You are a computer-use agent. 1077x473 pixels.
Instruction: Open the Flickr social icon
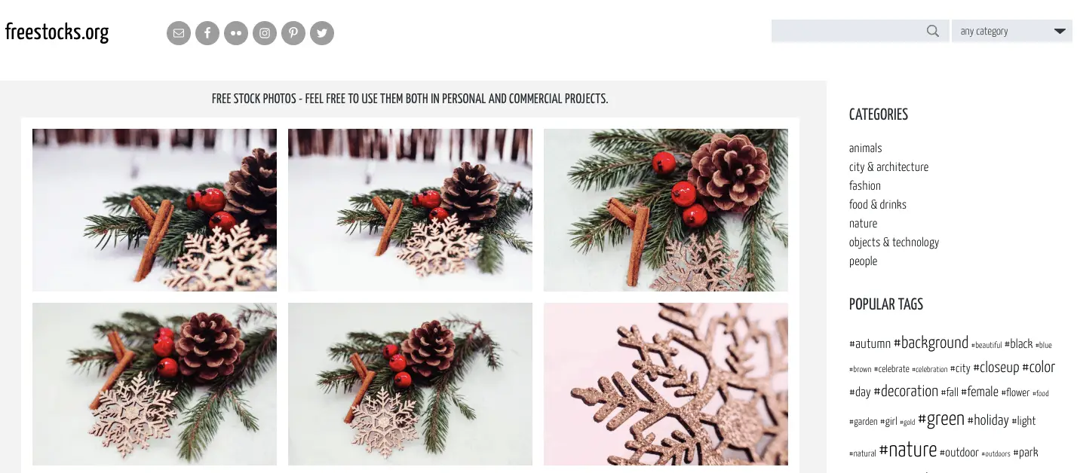pos(236,33)
